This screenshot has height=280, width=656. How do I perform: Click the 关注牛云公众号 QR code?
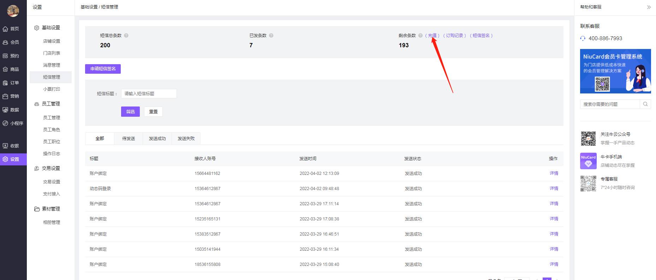[x=588, y=139]
